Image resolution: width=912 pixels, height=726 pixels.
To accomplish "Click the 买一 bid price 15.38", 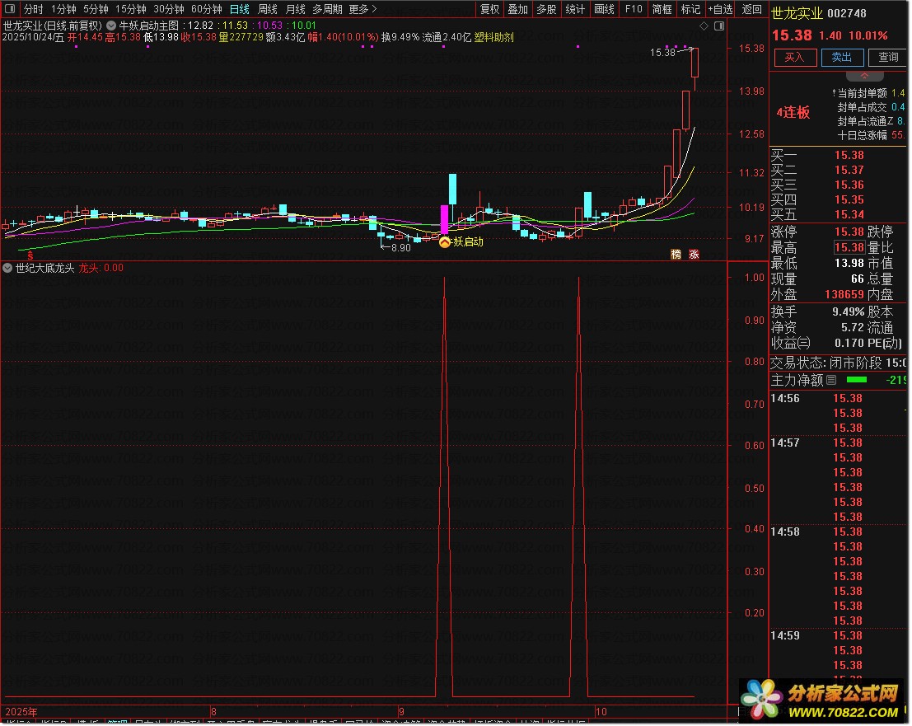I will (x=849, y=155).
